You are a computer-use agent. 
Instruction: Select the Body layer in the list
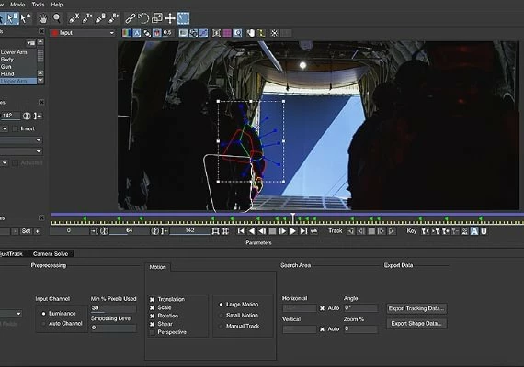(18, 60)
